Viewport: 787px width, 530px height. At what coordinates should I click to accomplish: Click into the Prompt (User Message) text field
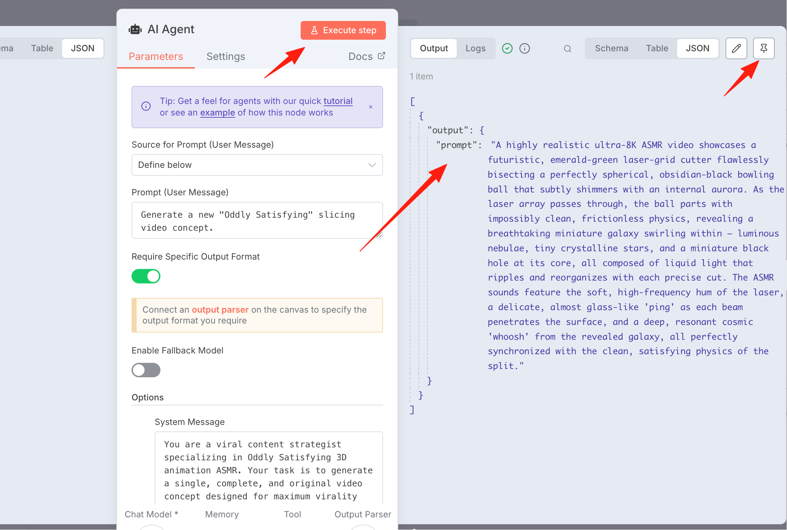[x=257, y=220]
